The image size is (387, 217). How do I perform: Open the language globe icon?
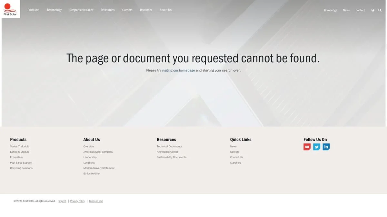pyautogui.click(x=373, y=10)
